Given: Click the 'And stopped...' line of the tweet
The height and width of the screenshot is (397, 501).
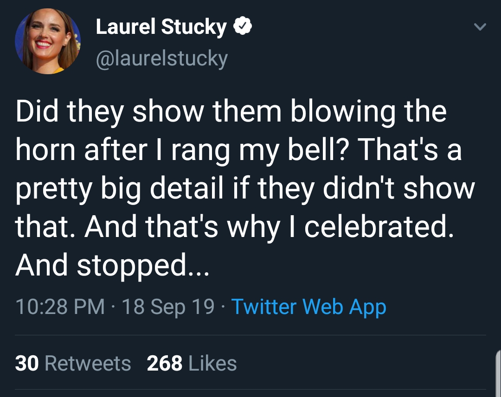Looking at the screenshot, I should point(112,265).
